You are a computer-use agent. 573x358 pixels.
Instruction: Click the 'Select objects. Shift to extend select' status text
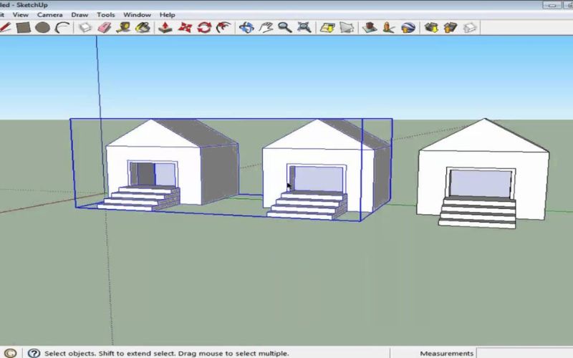167,353
